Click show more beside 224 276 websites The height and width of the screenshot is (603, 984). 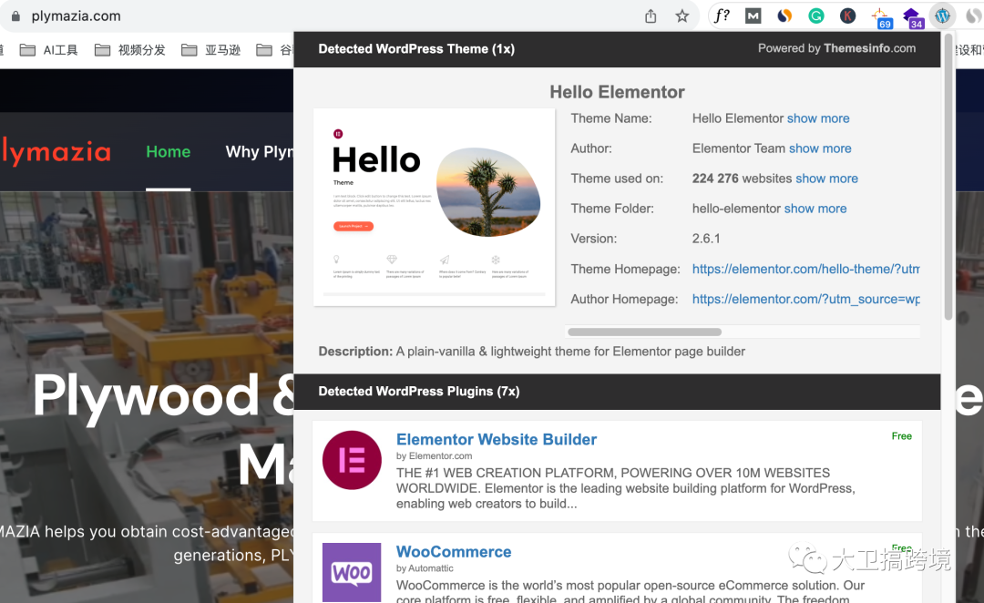coord(826,179)
